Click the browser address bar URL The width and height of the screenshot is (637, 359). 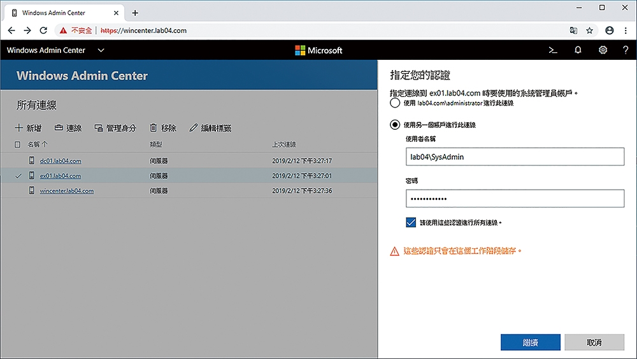143,31
